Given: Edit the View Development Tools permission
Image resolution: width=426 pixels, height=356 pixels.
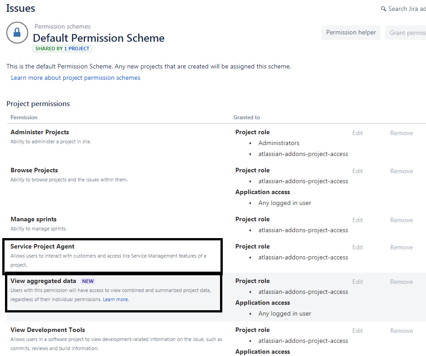Looking at the screenshot, I should coord(357,331).
